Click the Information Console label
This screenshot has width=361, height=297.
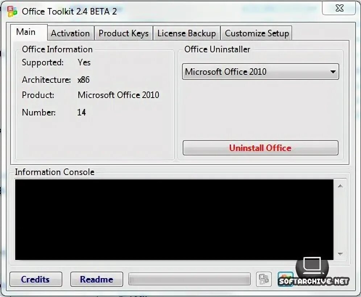tap(55, 172)
